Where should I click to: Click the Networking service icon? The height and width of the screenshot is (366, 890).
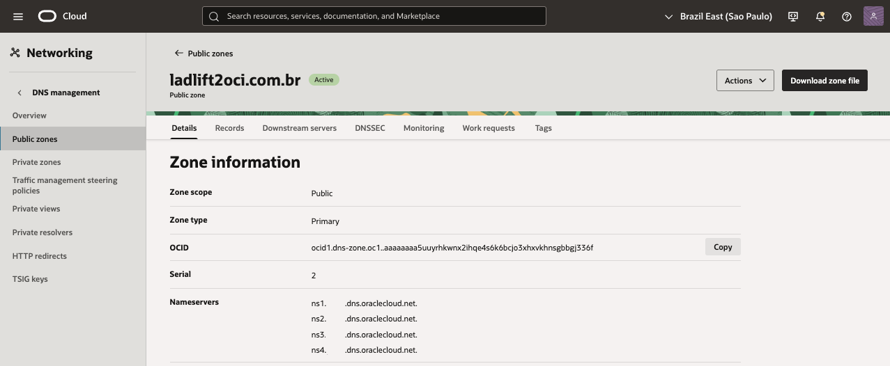pyautogui.click(x=15, y=53)
